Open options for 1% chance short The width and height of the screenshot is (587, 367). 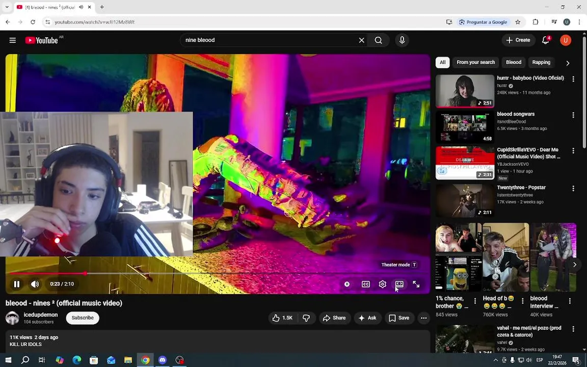(x=475, y=301)
